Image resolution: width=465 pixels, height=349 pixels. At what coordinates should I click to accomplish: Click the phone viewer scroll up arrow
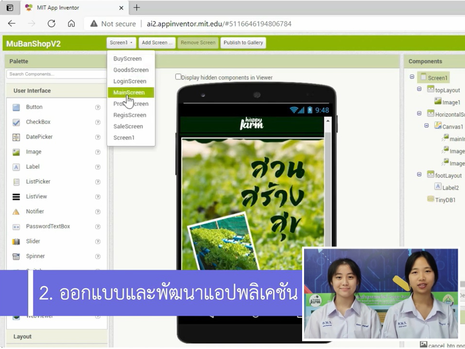328,121
